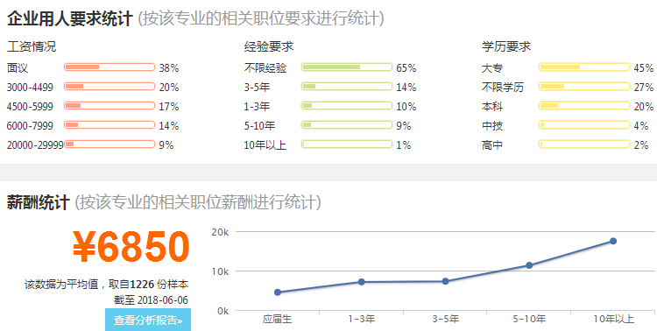Click the 面议 salary label
The width and height of the screenshot is (657, 331).
click(x=18, y=68)
